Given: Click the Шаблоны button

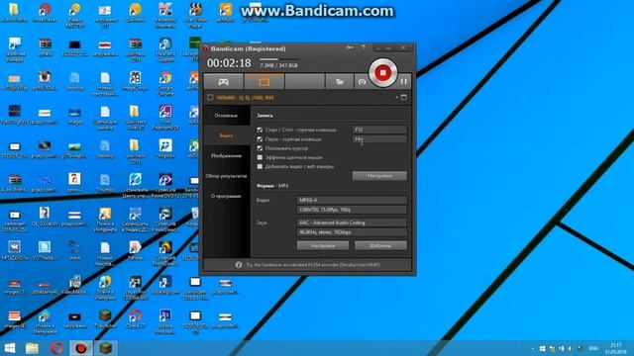Looking at the screenshot, I should [380, 245].
